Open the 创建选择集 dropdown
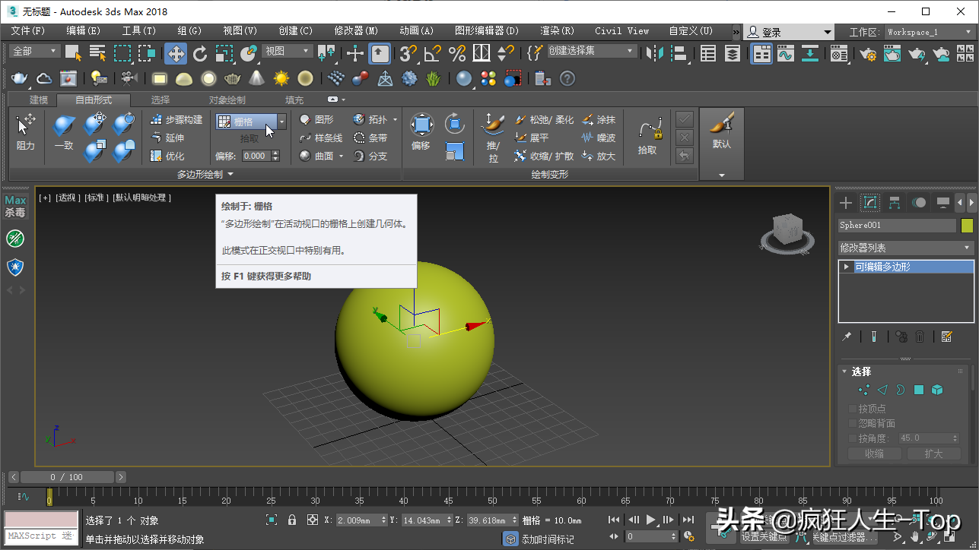This screenshot has width=979, height=550. pyautogui.click(x=592, y=51)
